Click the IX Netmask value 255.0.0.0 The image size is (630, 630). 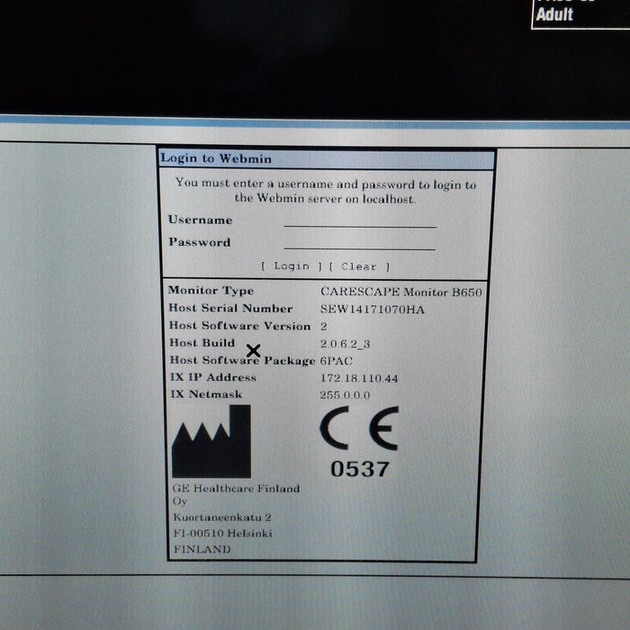[345, 395]
